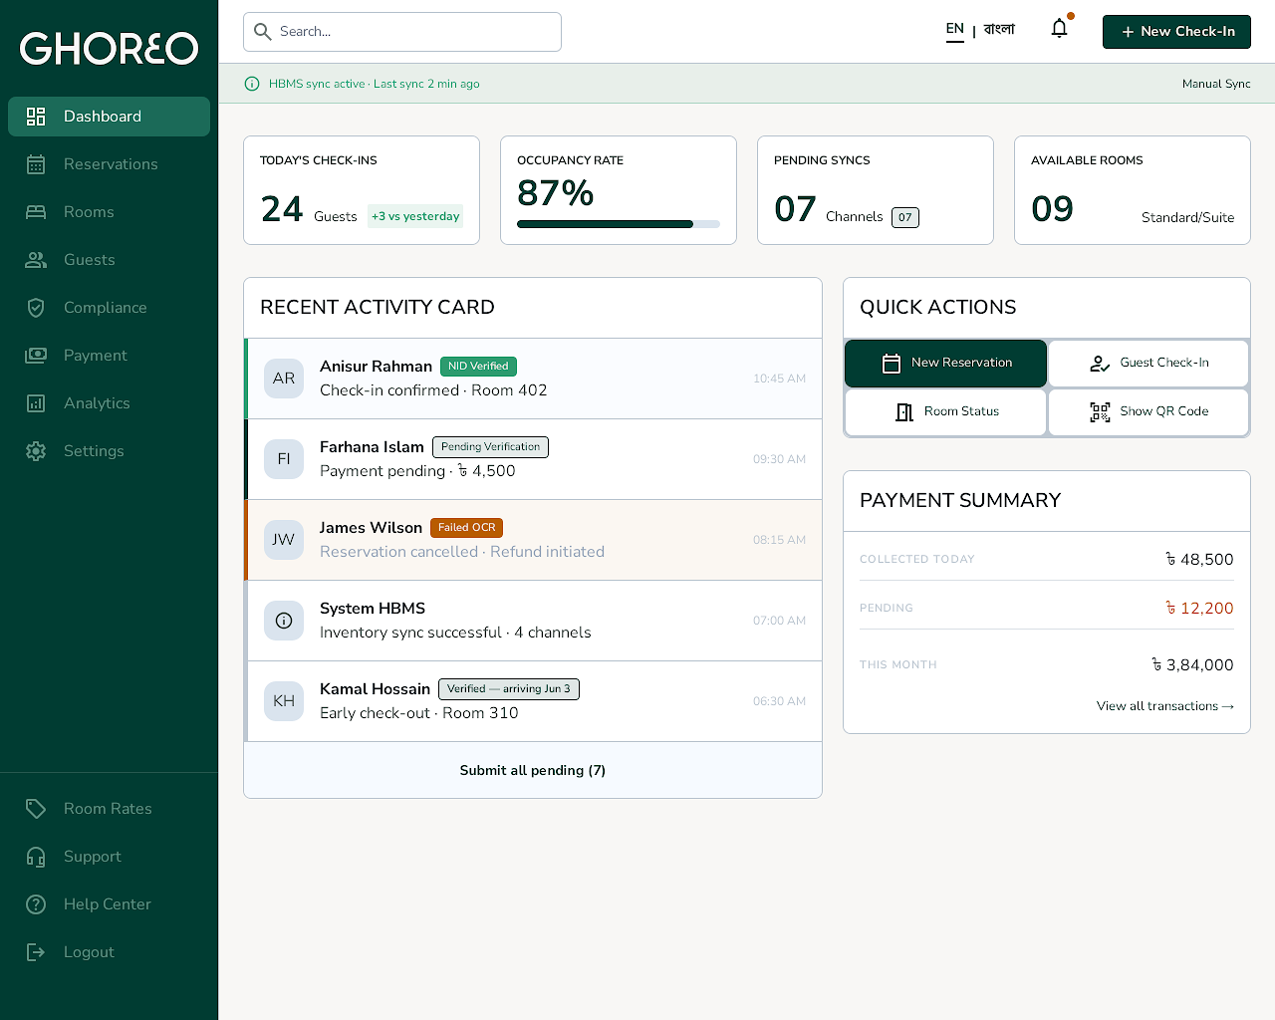1275x1020 pixels.
Task: Click the New Check-In button
Action: (x=1176, y=32)
